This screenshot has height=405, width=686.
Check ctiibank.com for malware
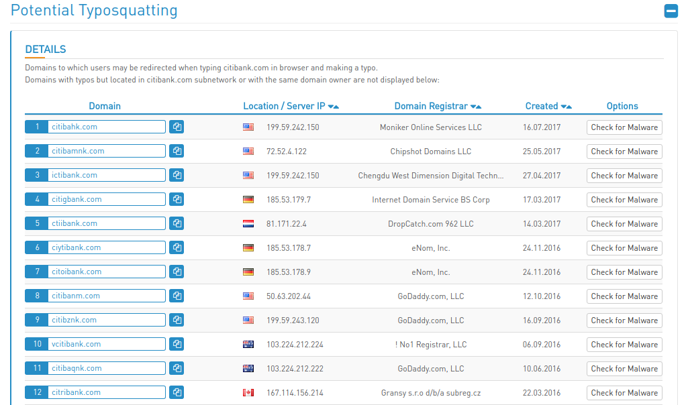pyautogui.click(x=624, y=224)
